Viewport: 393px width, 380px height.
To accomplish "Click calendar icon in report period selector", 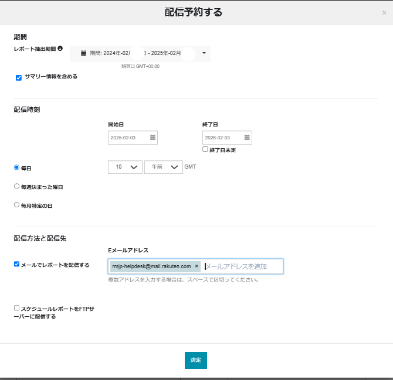I will tap(83, 53).
